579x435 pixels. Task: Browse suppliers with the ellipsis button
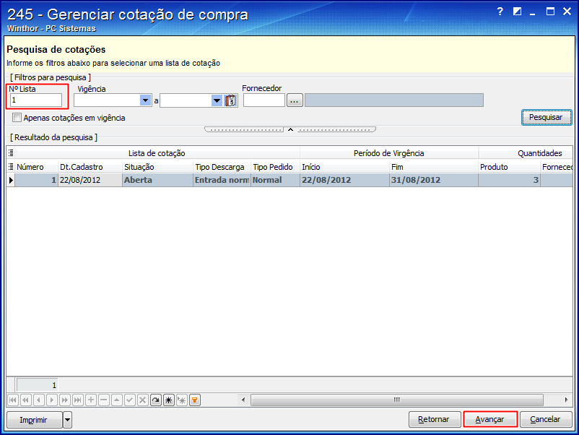(x=295, y=100)
